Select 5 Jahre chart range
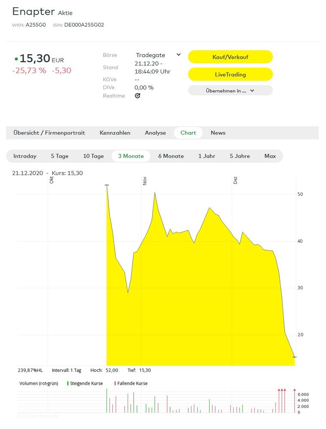Image resolution: width=326 pixels, height=429 pixels. point(240,156)
